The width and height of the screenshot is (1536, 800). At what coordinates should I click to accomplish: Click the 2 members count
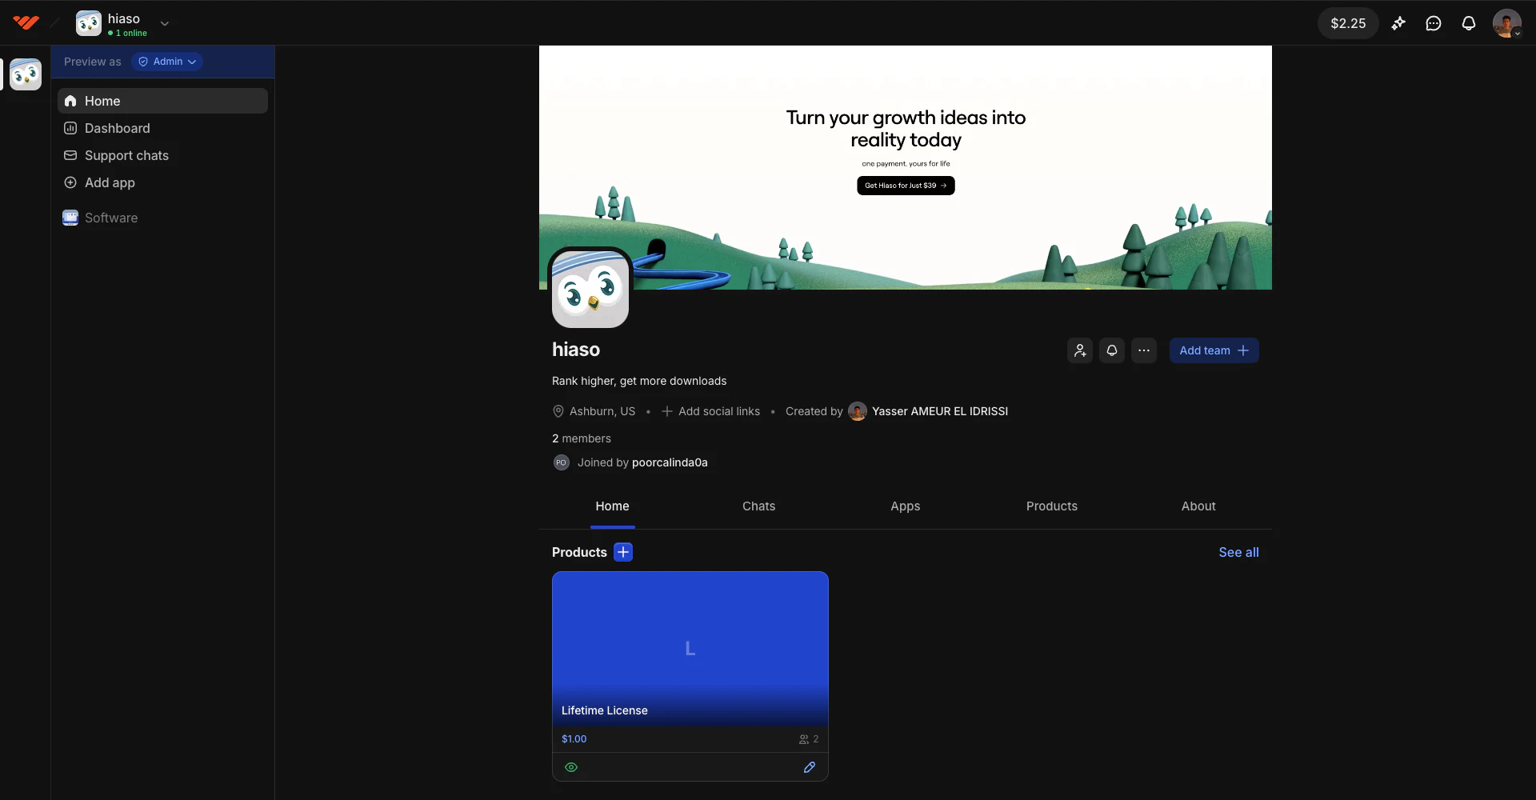click(x=582, y=438)
